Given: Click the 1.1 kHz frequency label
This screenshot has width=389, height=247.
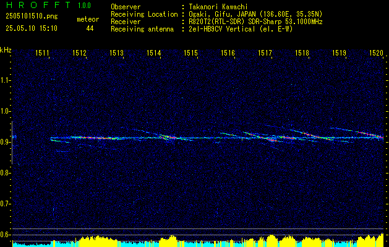Looking at the screenshot, I should pyautogui.click(x=4, y=80).
